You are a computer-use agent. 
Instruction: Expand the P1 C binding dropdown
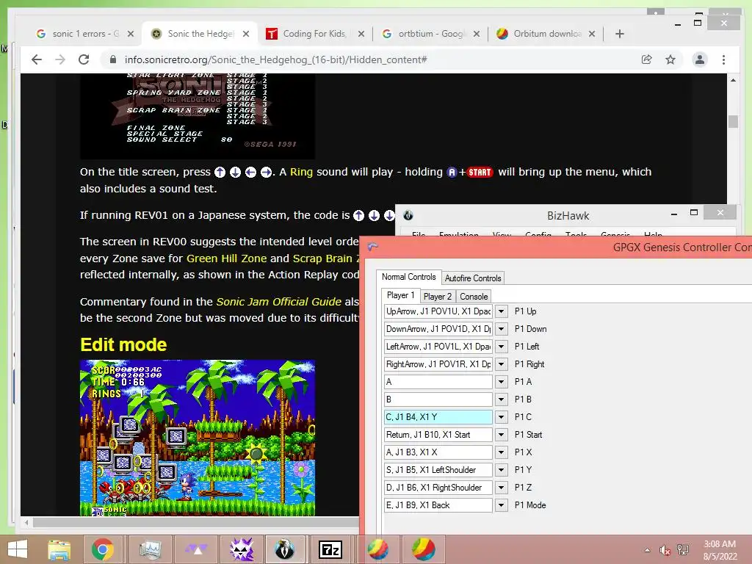pyautogui.click(x=501, y=417)
